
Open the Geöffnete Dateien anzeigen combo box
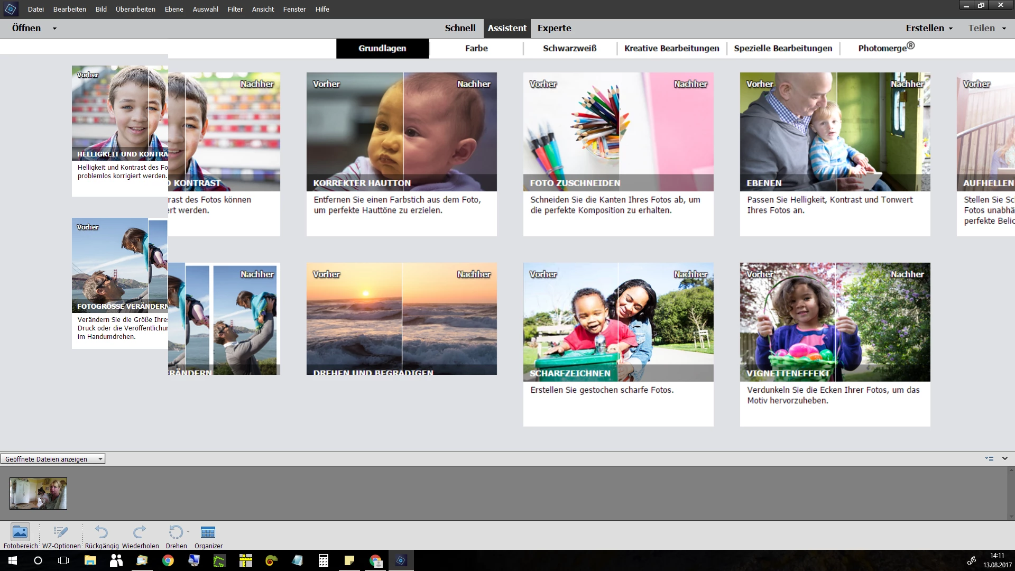click(x=53, y=459)
